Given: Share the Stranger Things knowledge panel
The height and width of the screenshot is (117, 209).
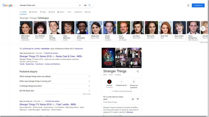Looking at the screenshot, I should pos(138,72).
